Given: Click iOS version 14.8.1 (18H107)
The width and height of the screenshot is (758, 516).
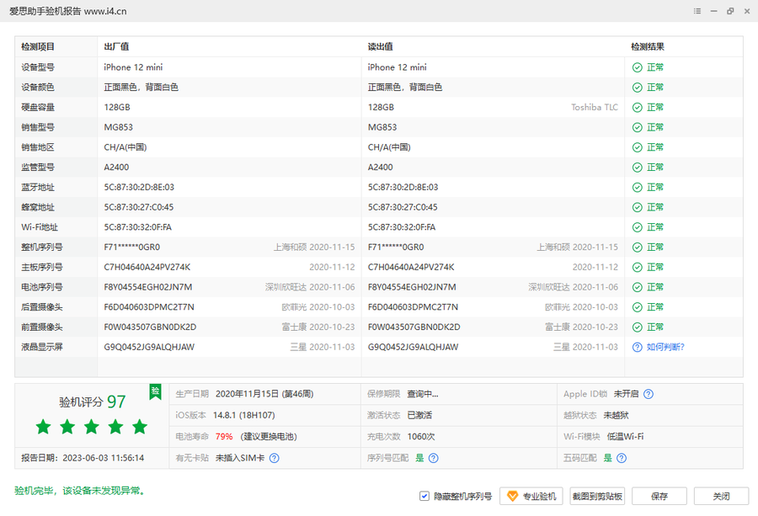Looking at the screenshot, I should tap(243, 416).
